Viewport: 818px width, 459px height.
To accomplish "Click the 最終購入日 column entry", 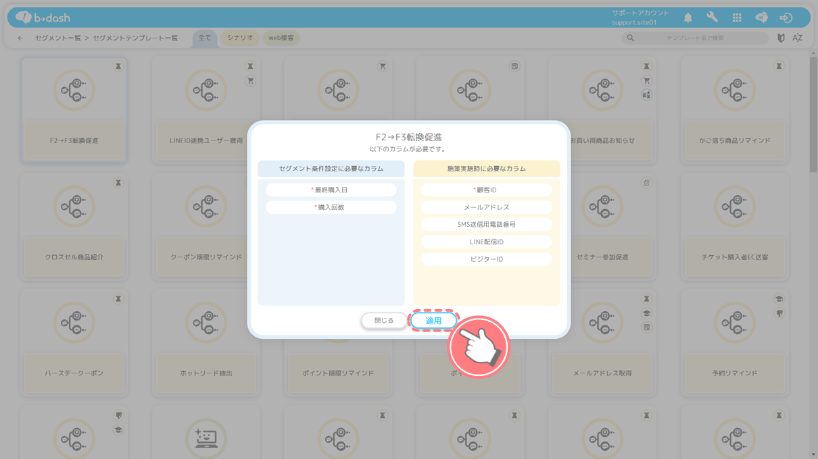I will pos(331,190).
